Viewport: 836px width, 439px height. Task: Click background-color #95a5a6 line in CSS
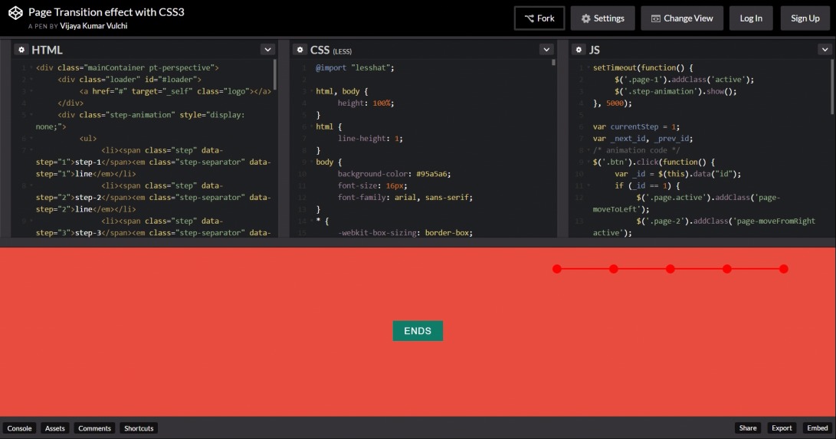click(394, 174)
